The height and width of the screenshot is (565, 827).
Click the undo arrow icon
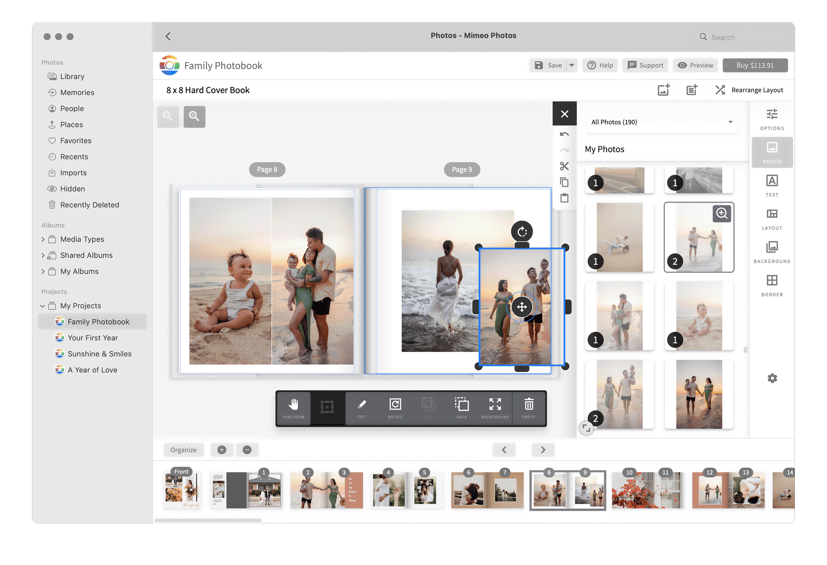(564, 134)
